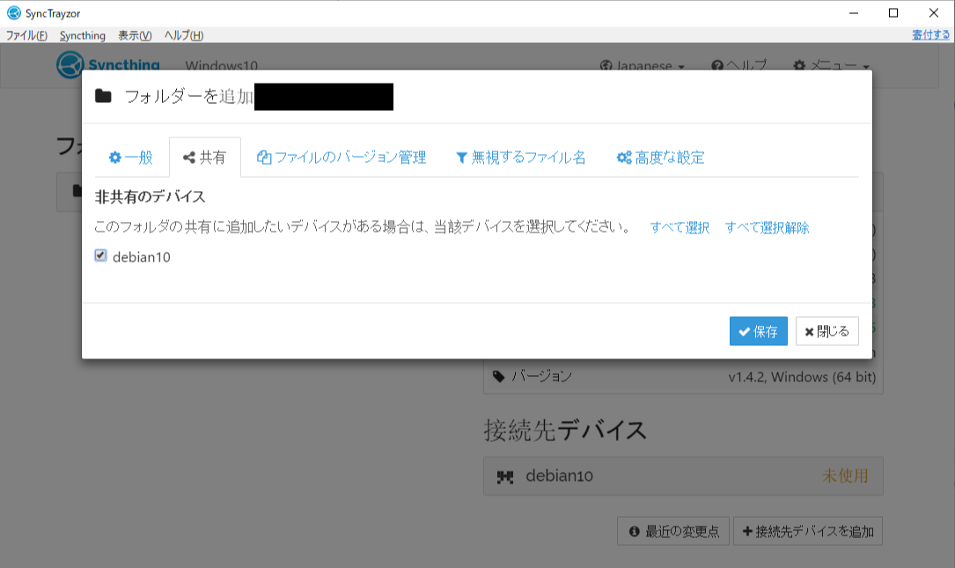Click 最近の変更点 button
Screen dimensions: 955x568
673,531
